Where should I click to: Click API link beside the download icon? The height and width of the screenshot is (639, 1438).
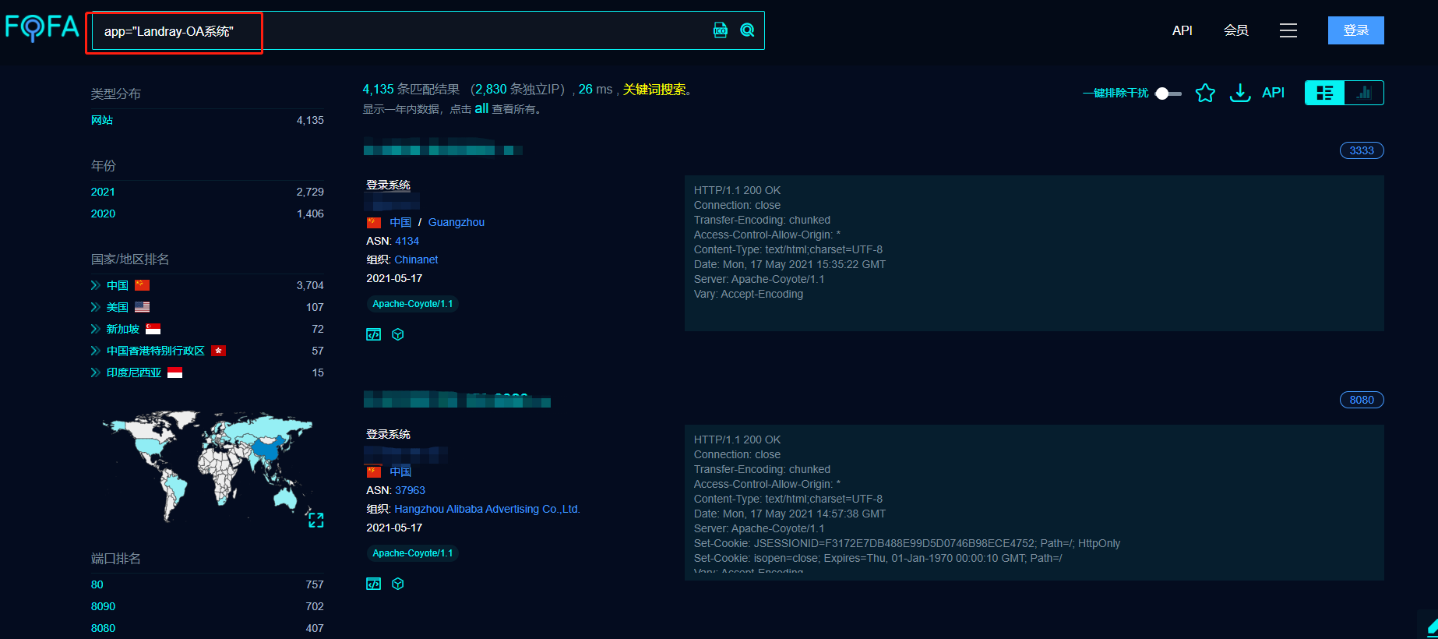pyautogui.click(x=1273, y=93)
